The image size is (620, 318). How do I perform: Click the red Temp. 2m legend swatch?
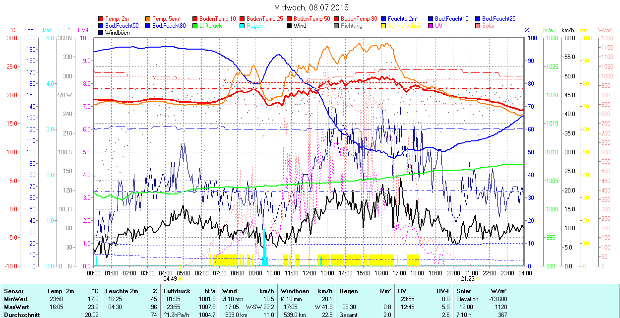[x=101, y=19]
